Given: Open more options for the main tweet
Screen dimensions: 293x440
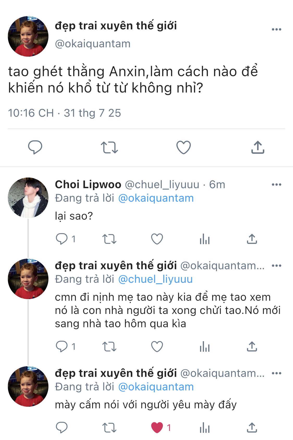Looking at the screenshot, I should click(276, 29).
